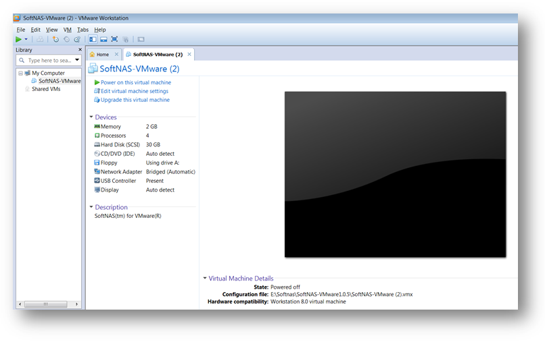Open the VM menu
The width and height of the screenshot is (545, 344).
point(68,30)
